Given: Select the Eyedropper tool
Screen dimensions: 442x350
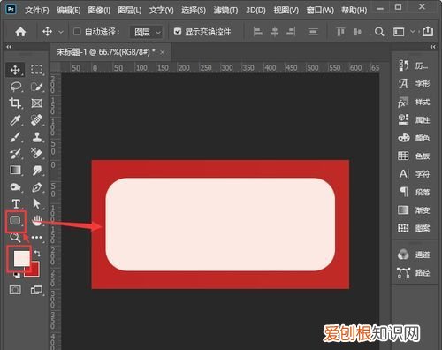Looking at the screenshot, I should (x=15, y=120).
